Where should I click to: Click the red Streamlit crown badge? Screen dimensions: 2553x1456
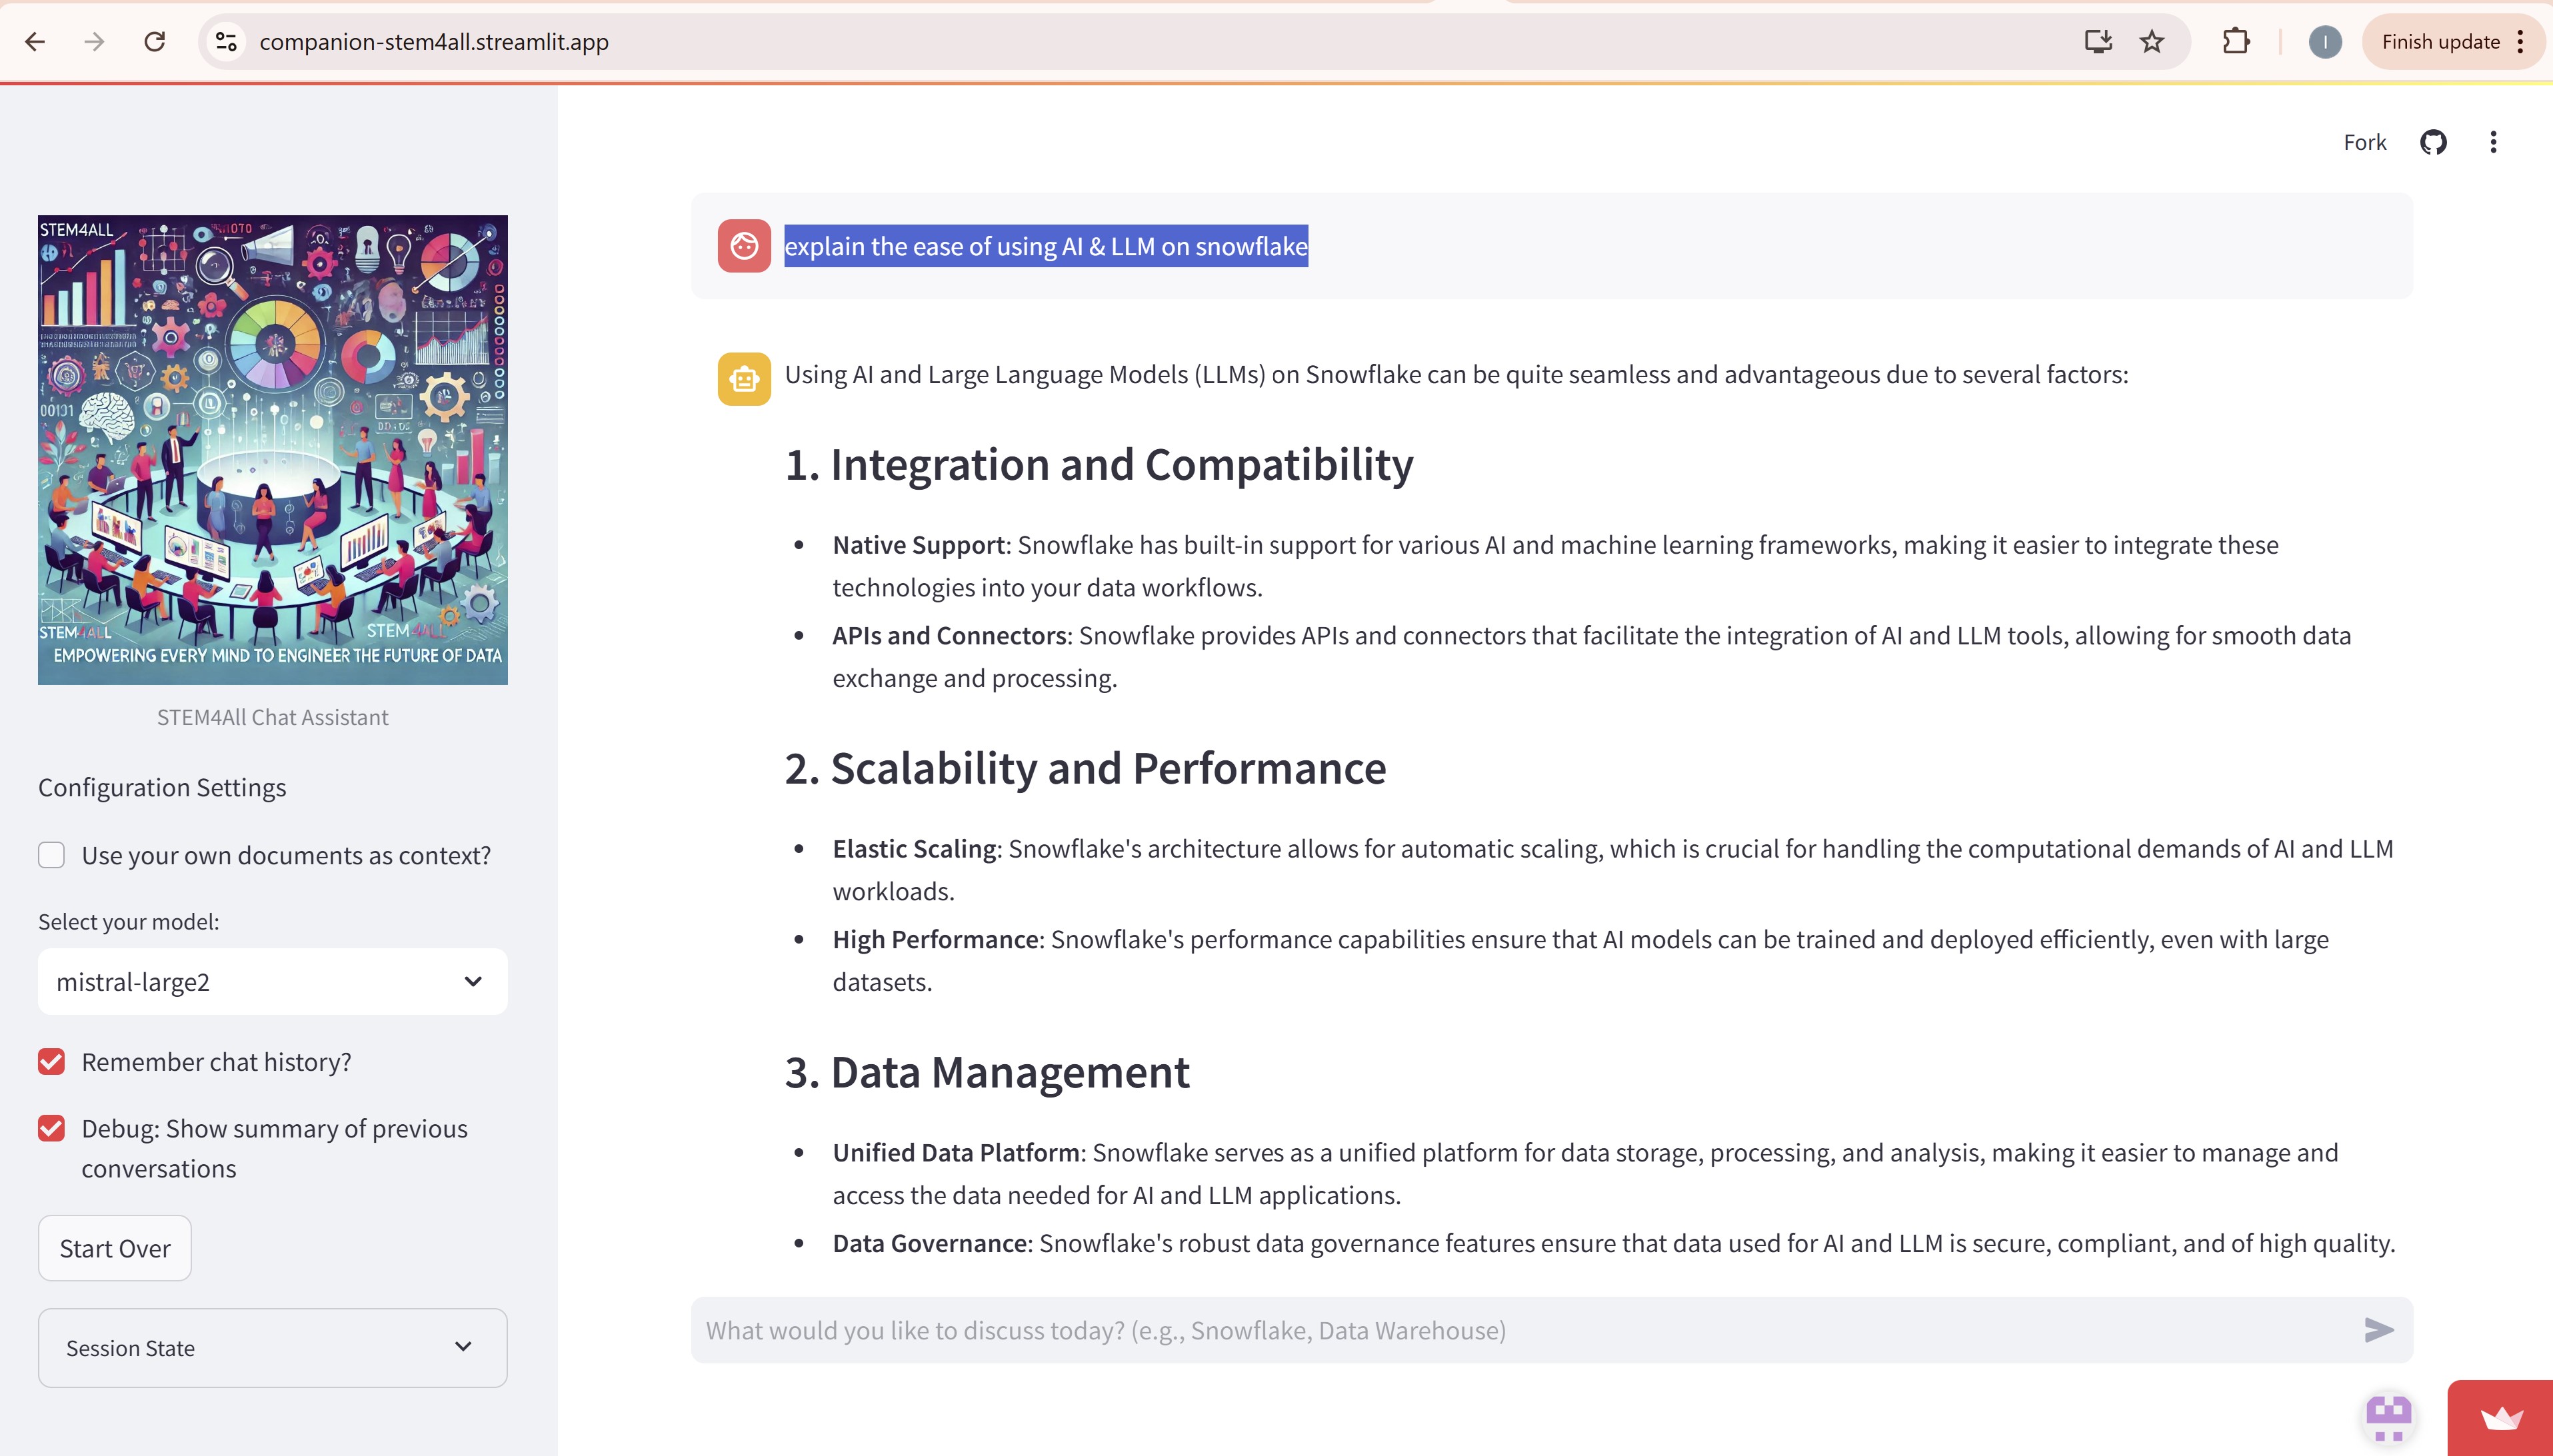tap(2500, 1418)
